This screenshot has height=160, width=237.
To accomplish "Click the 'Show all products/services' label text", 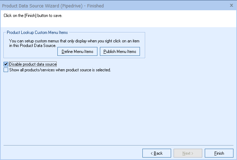I will point(60,70).
